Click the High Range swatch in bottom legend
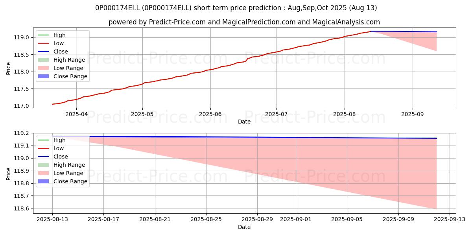The image size is (472, 236). [44, 165]
